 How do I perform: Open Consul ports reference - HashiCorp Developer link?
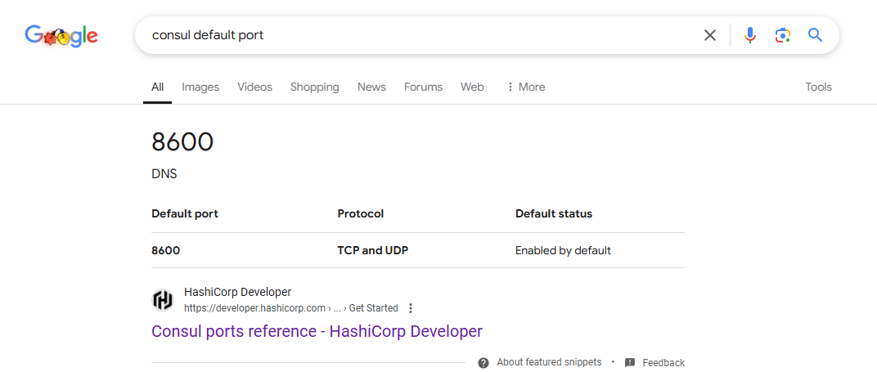(x=317, y=331)
